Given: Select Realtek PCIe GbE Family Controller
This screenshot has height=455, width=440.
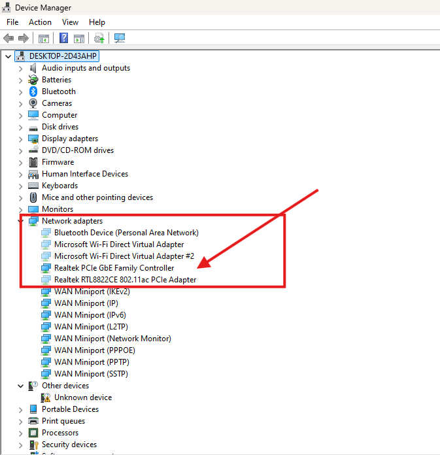Looking at the screenshot, I should tap(114, 268).
